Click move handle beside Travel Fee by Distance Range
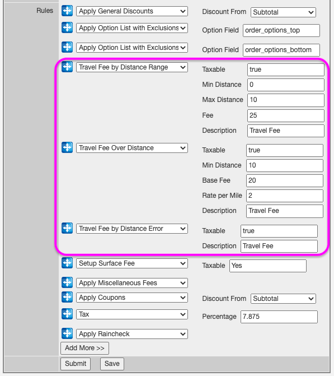 point(67,67)
